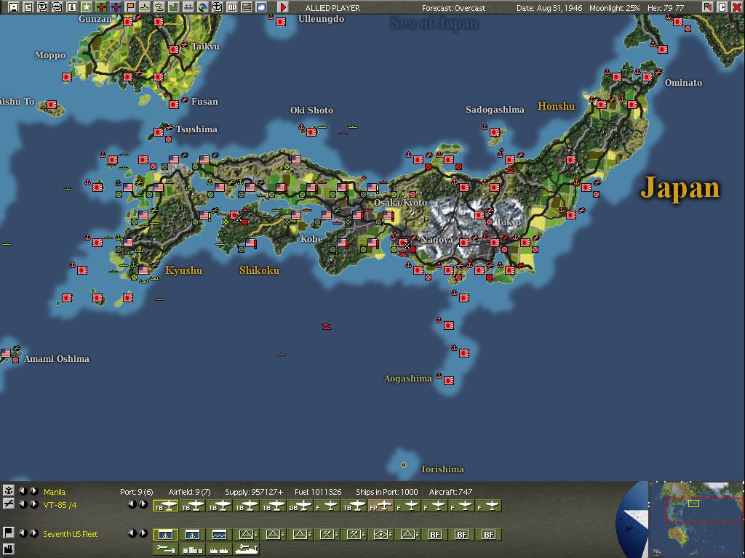This screenshot has width=745, height=558.
Task: Click the C button at top right
Action: (722, 7)
